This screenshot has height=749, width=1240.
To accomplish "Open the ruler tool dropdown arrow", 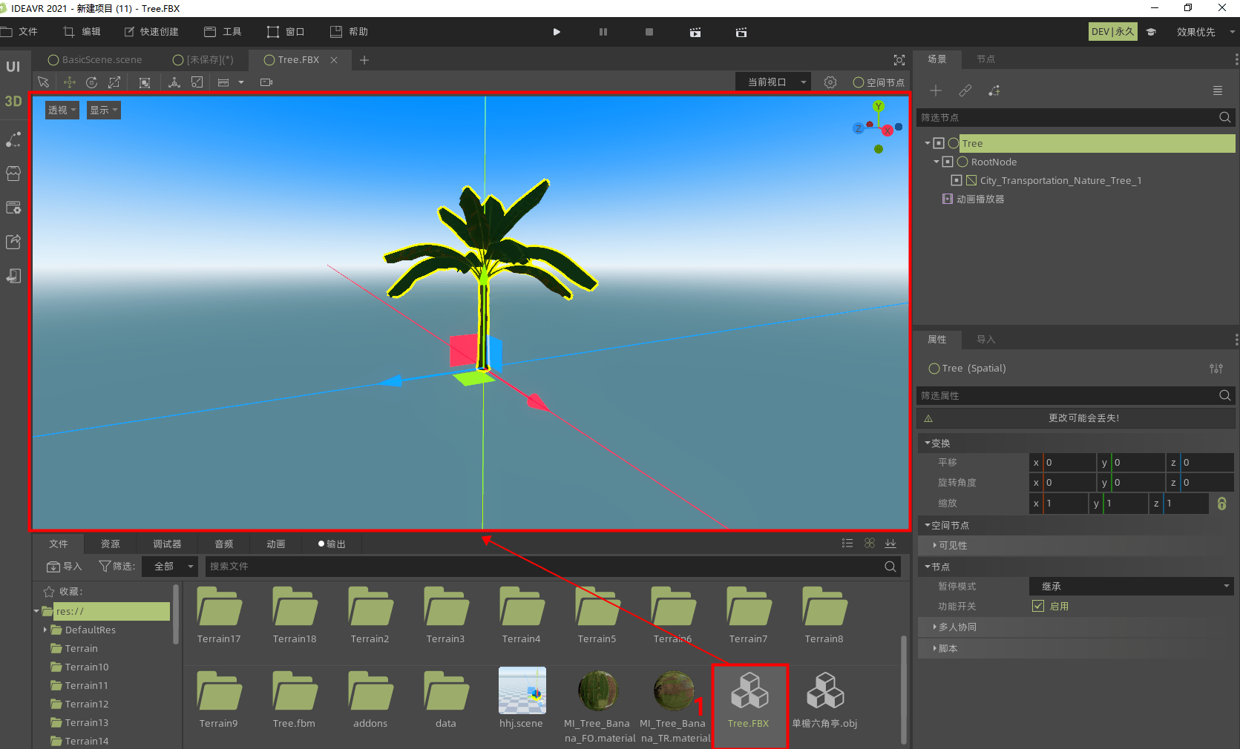I will [x=241, y=82].
